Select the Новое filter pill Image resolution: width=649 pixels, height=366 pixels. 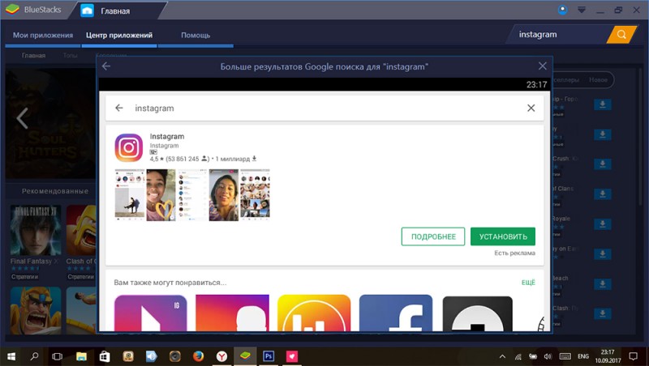point(598,80)
